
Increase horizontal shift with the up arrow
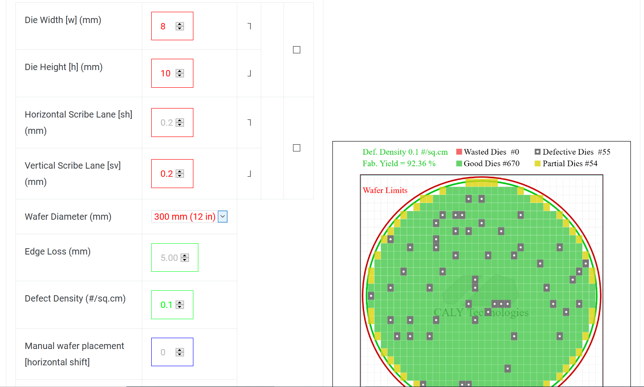click(x=180, y=350)
